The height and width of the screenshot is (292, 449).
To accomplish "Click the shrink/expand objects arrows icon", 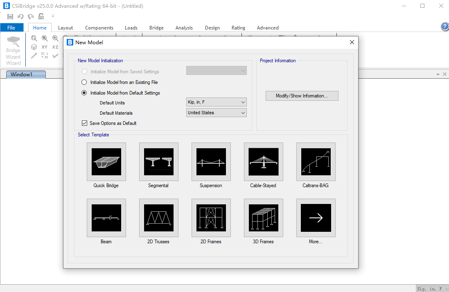I will [44, 56].
